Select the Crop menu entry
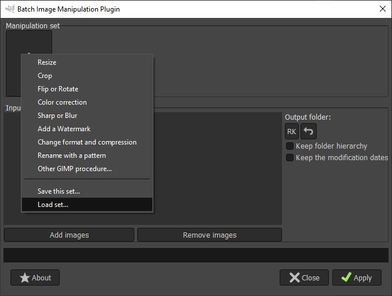Image resolution: width=392 pixels, height=296 pixels. pos(45,76)
